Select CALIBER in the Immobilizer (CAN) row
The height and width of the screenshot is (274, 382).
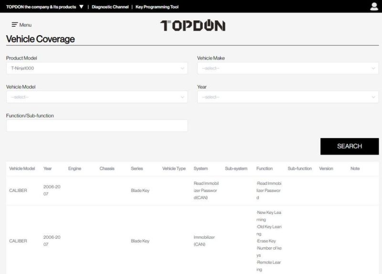[18, 241]
